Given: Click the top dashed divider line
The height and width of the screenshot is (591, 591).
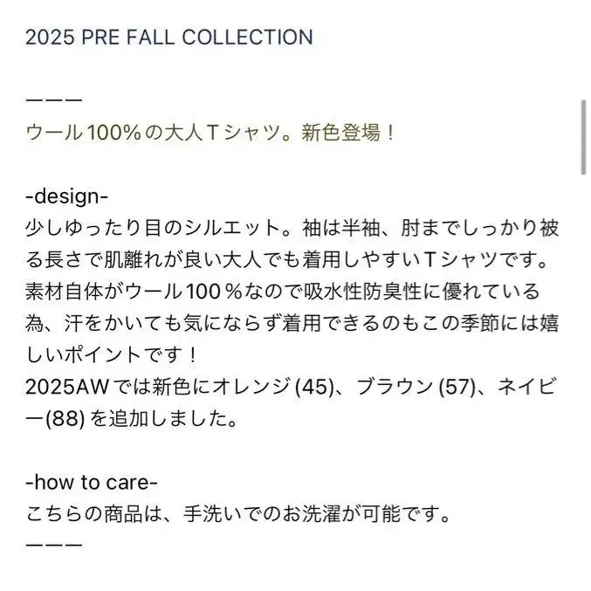Looking at the screenshot, I should click(x=54, y=100).
